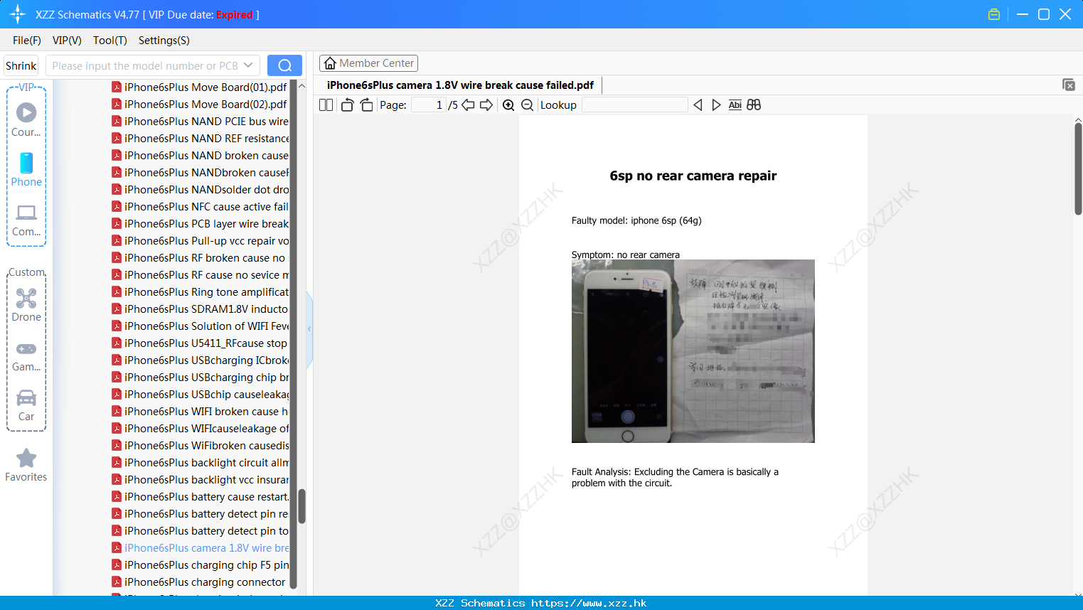
Task: Open the Member Center
Action: coord(368,63)
